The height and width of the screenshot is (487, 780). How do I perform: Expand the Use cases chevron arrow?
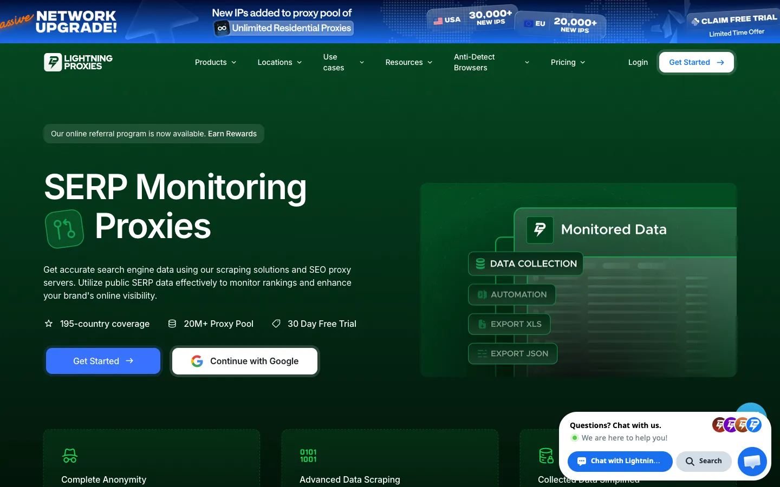click(x=362, y=62)
